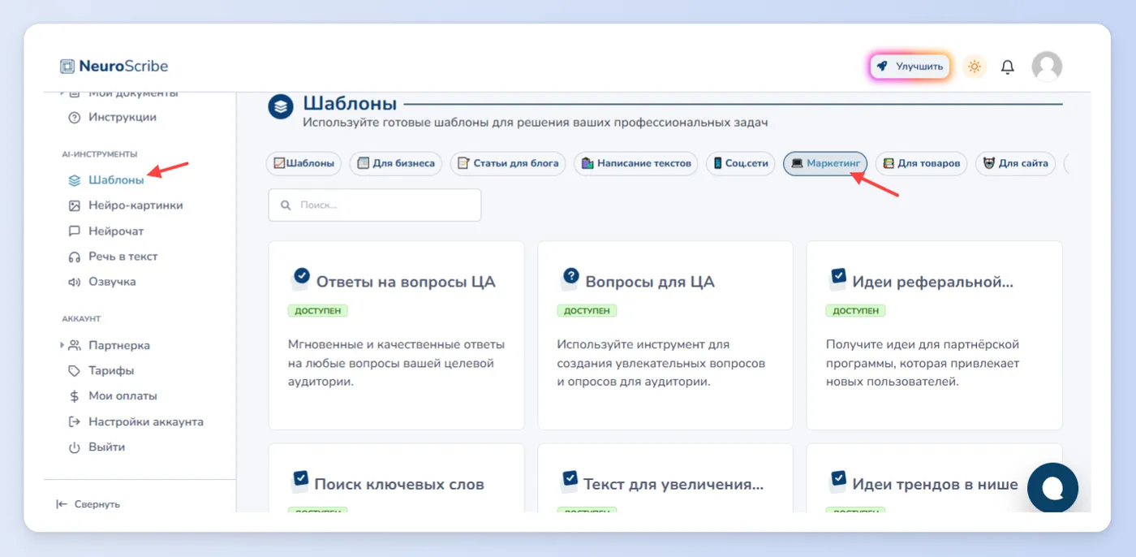Choose the Для товаров filter tab
Screen dimensions: 1136x557
(921, 163)
